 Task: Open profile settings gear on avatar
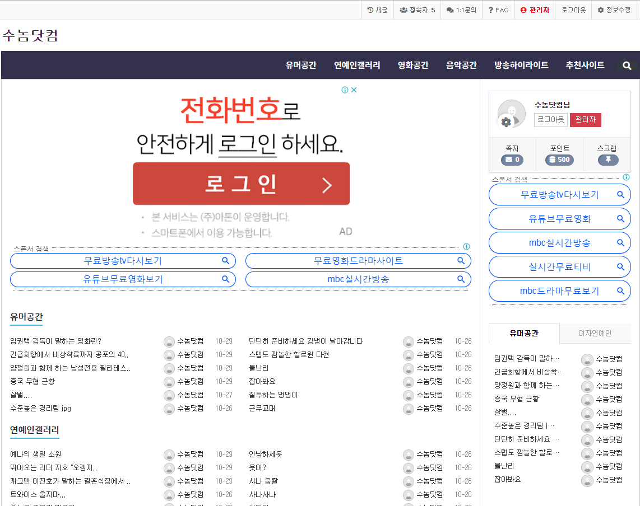[x=506, y=122]
